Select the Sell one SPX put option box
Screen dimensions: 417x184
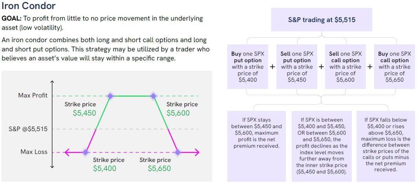pyautogui.click(x=297, y=67)
